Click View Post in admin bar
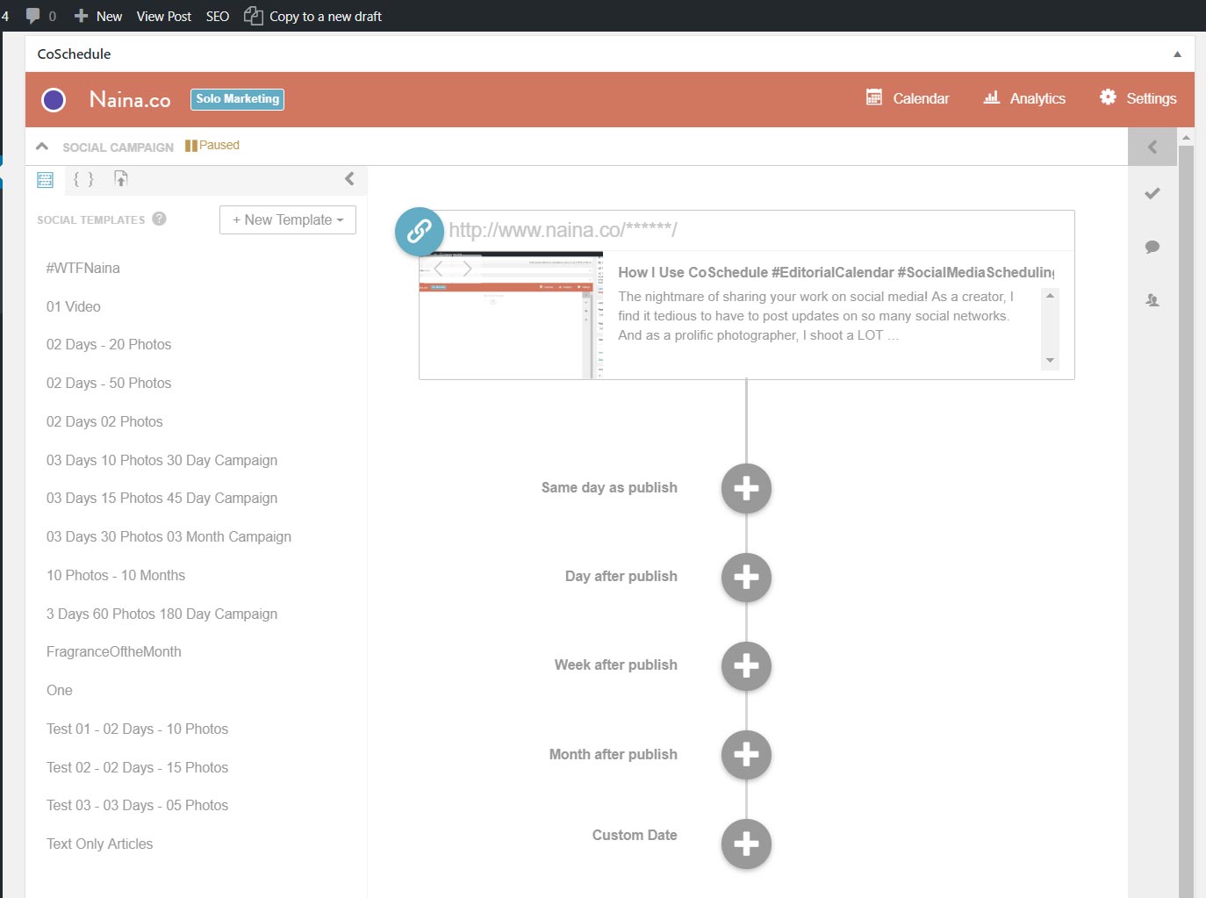 click(164, 16)
